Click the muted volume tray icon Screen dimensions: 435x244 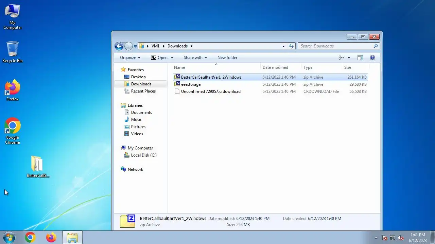(x=401, y=238)
